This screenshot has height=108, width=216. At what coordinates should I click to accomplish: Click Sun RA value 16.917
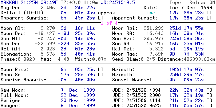tap(155, 44)
